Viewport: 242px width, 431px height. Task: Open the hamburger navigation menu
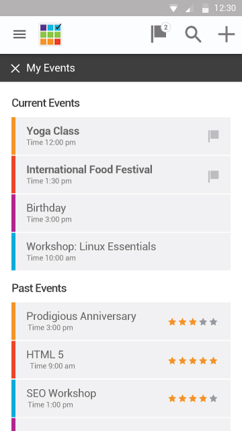[x=19, y=34]
